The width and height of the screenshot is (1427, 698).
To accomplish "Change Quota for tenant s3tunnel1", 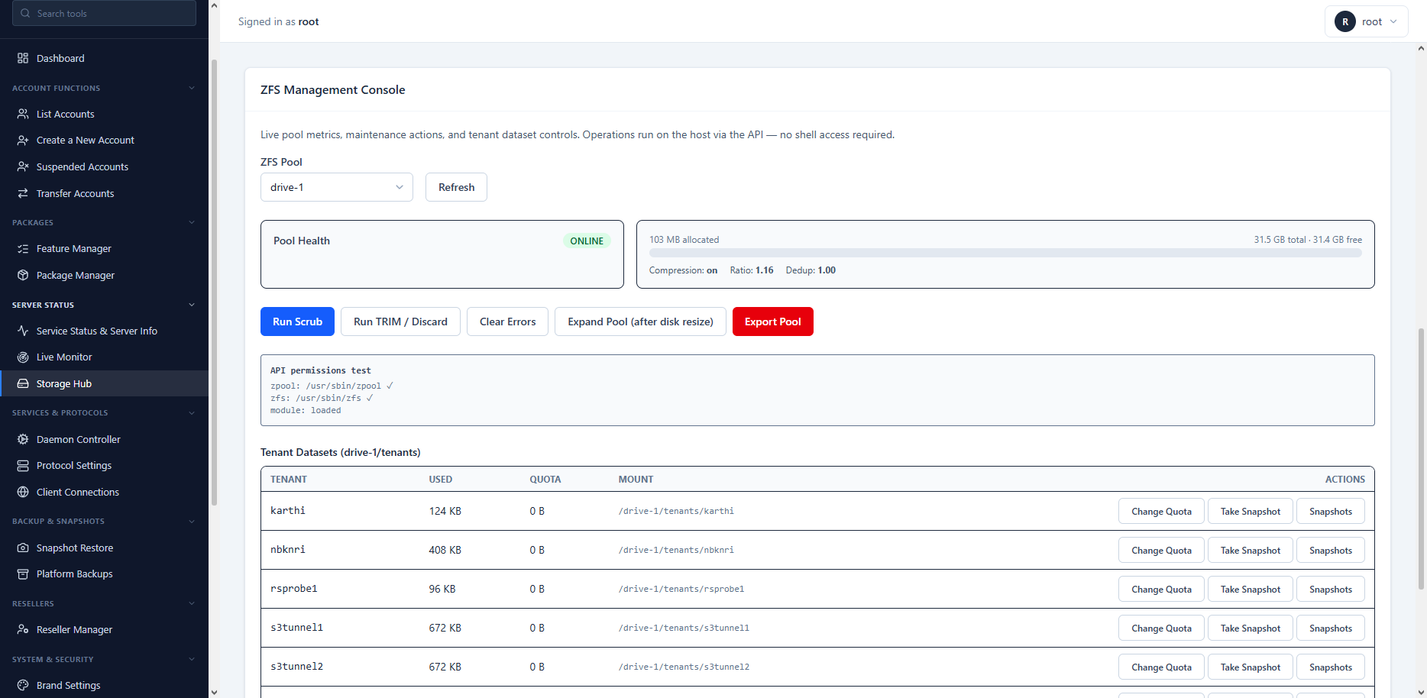I will coord(1161,629).
